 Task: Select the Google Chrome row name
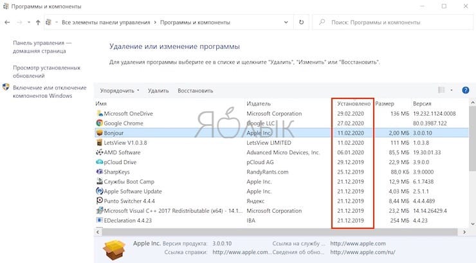point(124,123)
